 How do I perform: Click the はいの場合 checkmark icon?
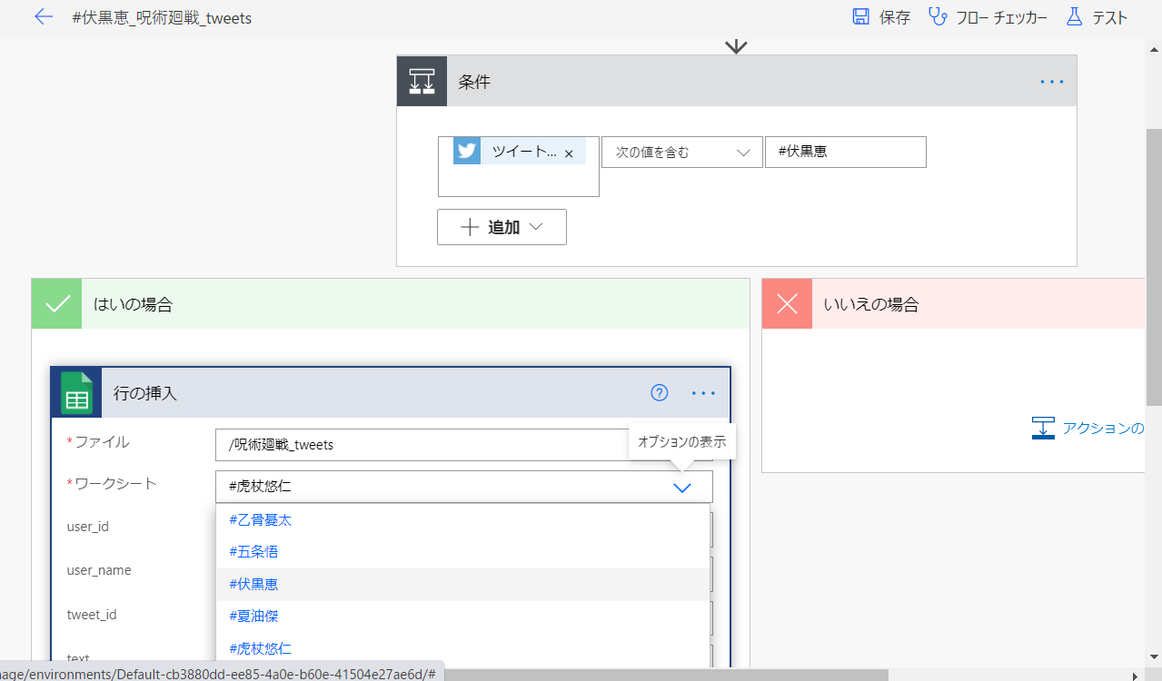57,304
